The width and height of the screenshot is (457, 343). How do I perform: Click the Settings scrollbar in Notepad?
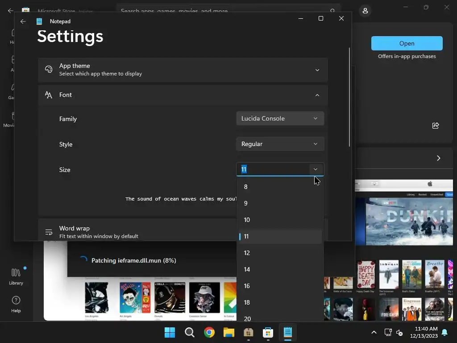click(x=349, y=97)
